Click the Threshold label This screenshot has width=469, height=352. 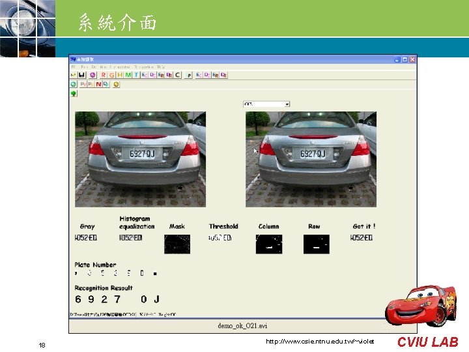point(223,226)
